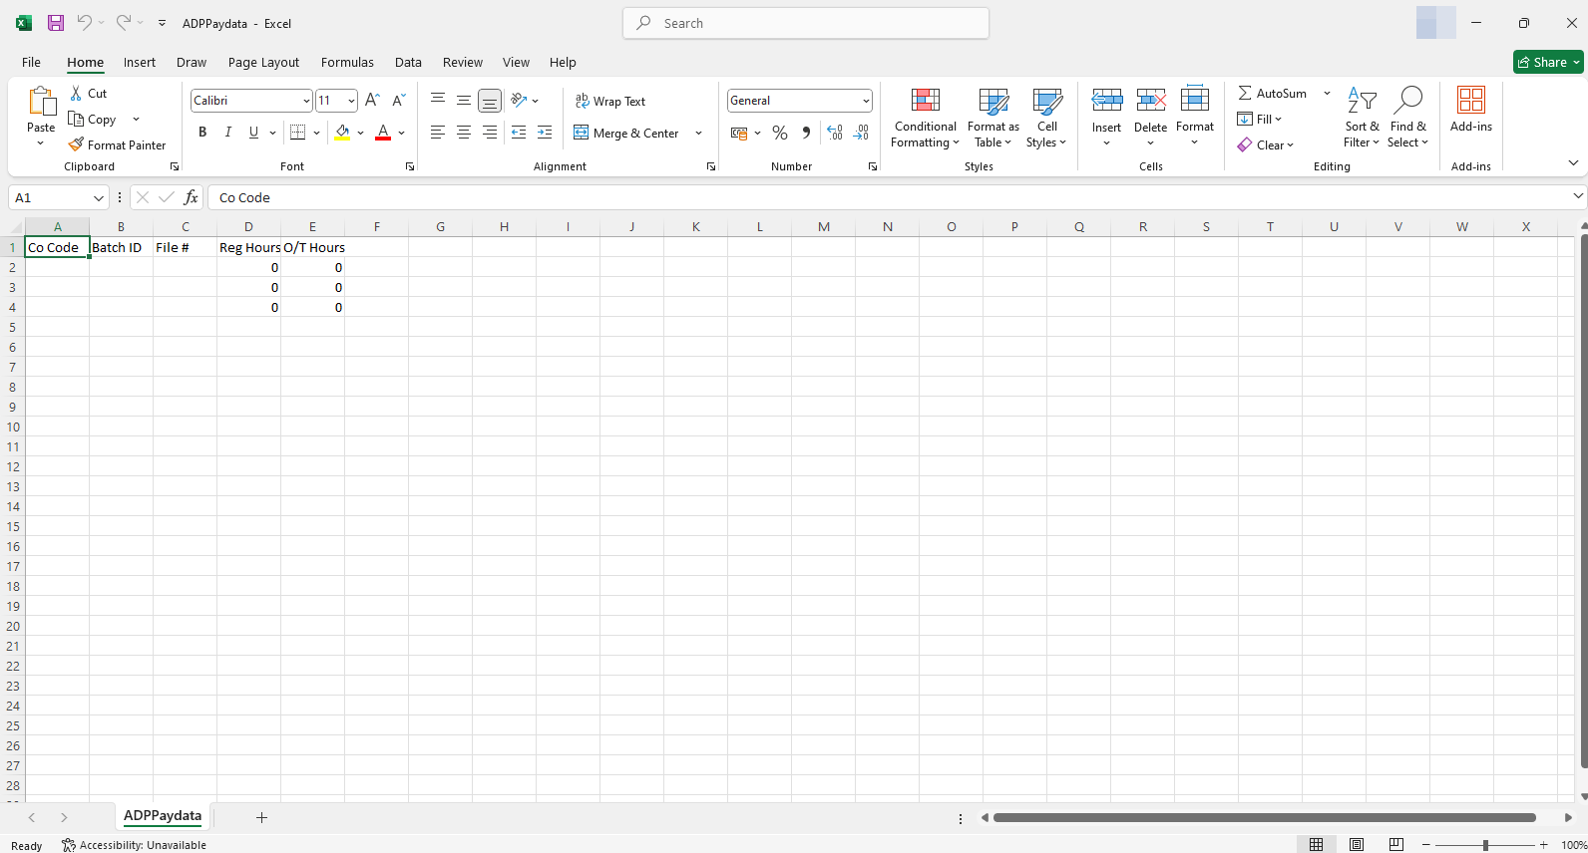
Task: Apply Percent Style number format
Action: 780,133
